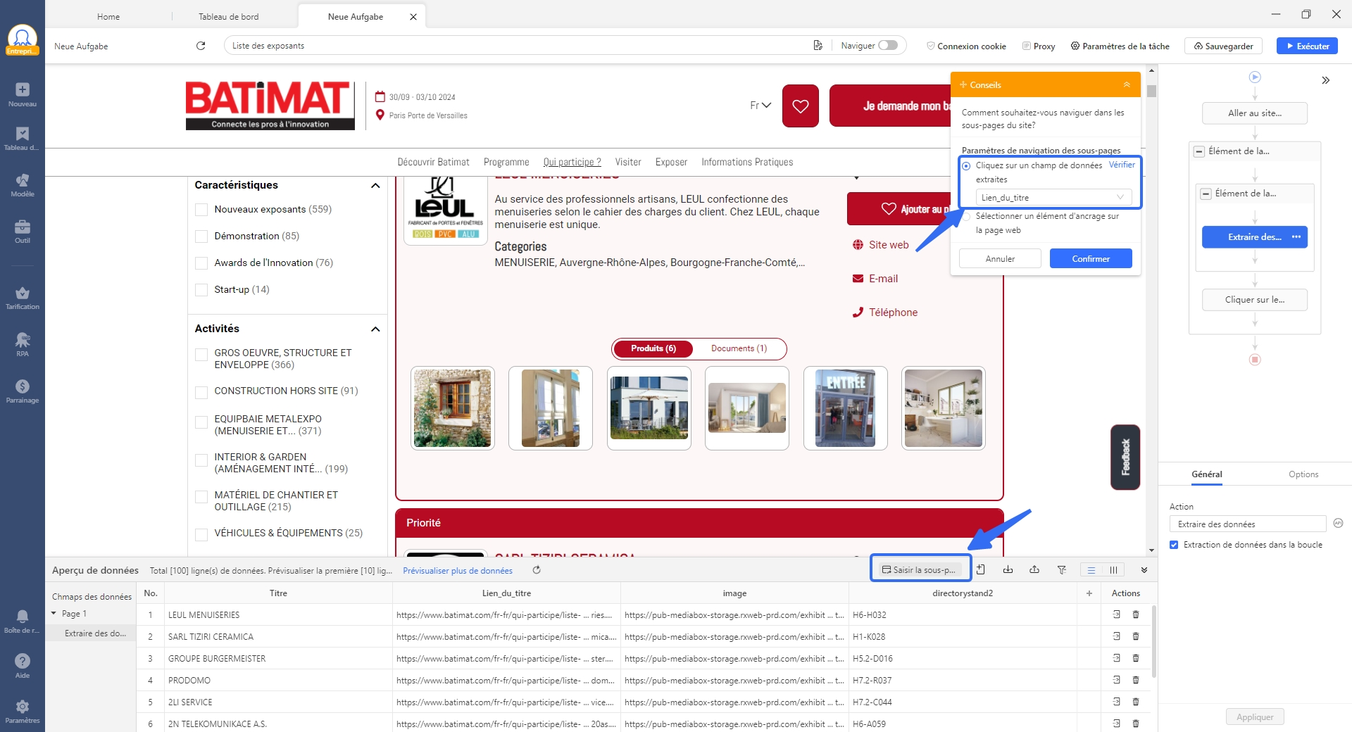Reload the page with refresh icon

tap(201, 46)
